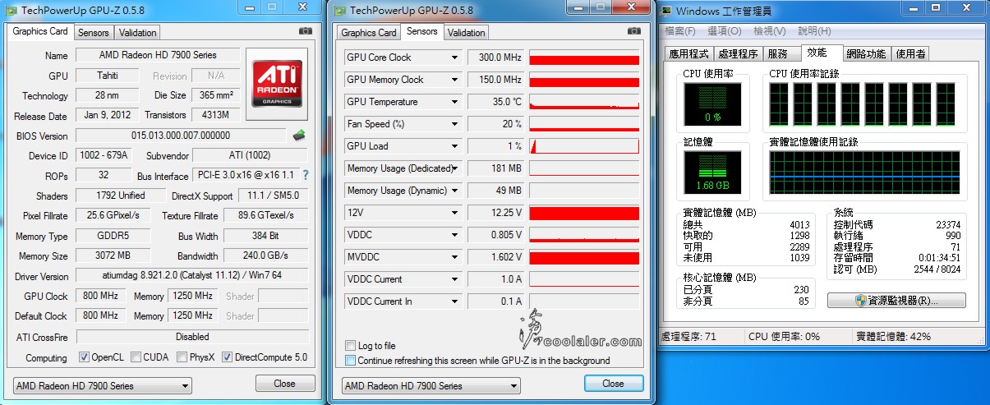The height and width of the screenshot is (405, 990).
Task: Switch to Sensors tab in left GPU-Z window
Action: tap(94, 33)
